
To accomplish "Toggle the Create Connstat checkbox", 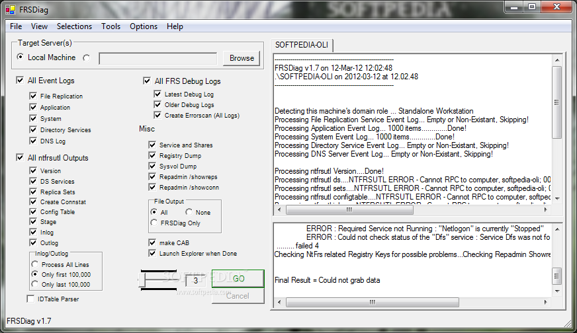I will point(33,202).
